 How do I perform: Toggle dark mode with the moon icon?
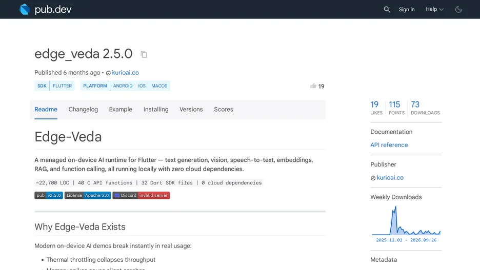tap(458, 10)
